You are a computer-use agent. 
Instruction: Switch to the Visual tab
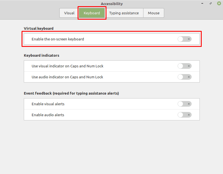pyautogui.click(x=69, y=13)
